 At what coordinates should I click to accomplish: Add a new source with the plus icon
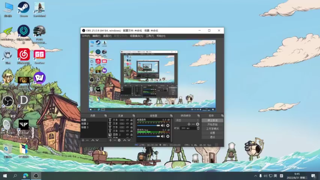point(110,140)
